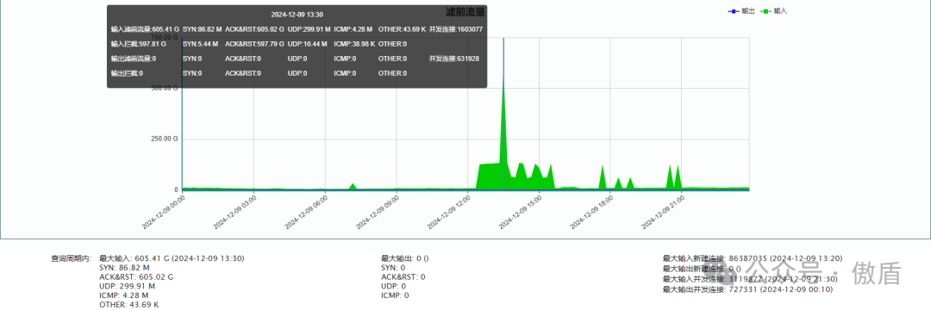Viewport: 931px width, 310px height.
Task: Click the 最大输入: 605.41 G summary line
Action: (172, 258)
